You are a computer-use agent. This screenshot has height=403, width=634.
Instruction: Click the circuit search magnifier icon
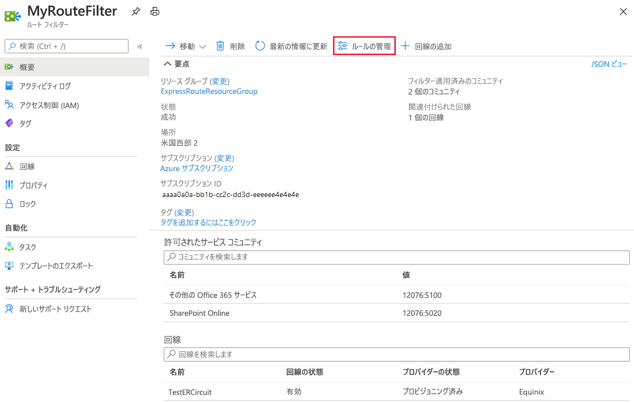click(x=172, y=354)
